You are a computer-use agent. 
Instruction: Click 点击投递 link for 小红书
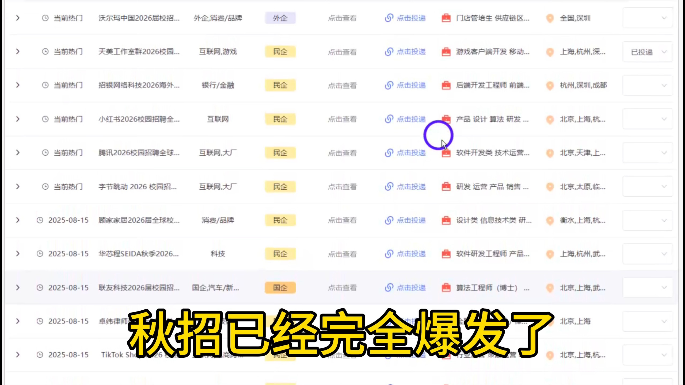point(405,119)
